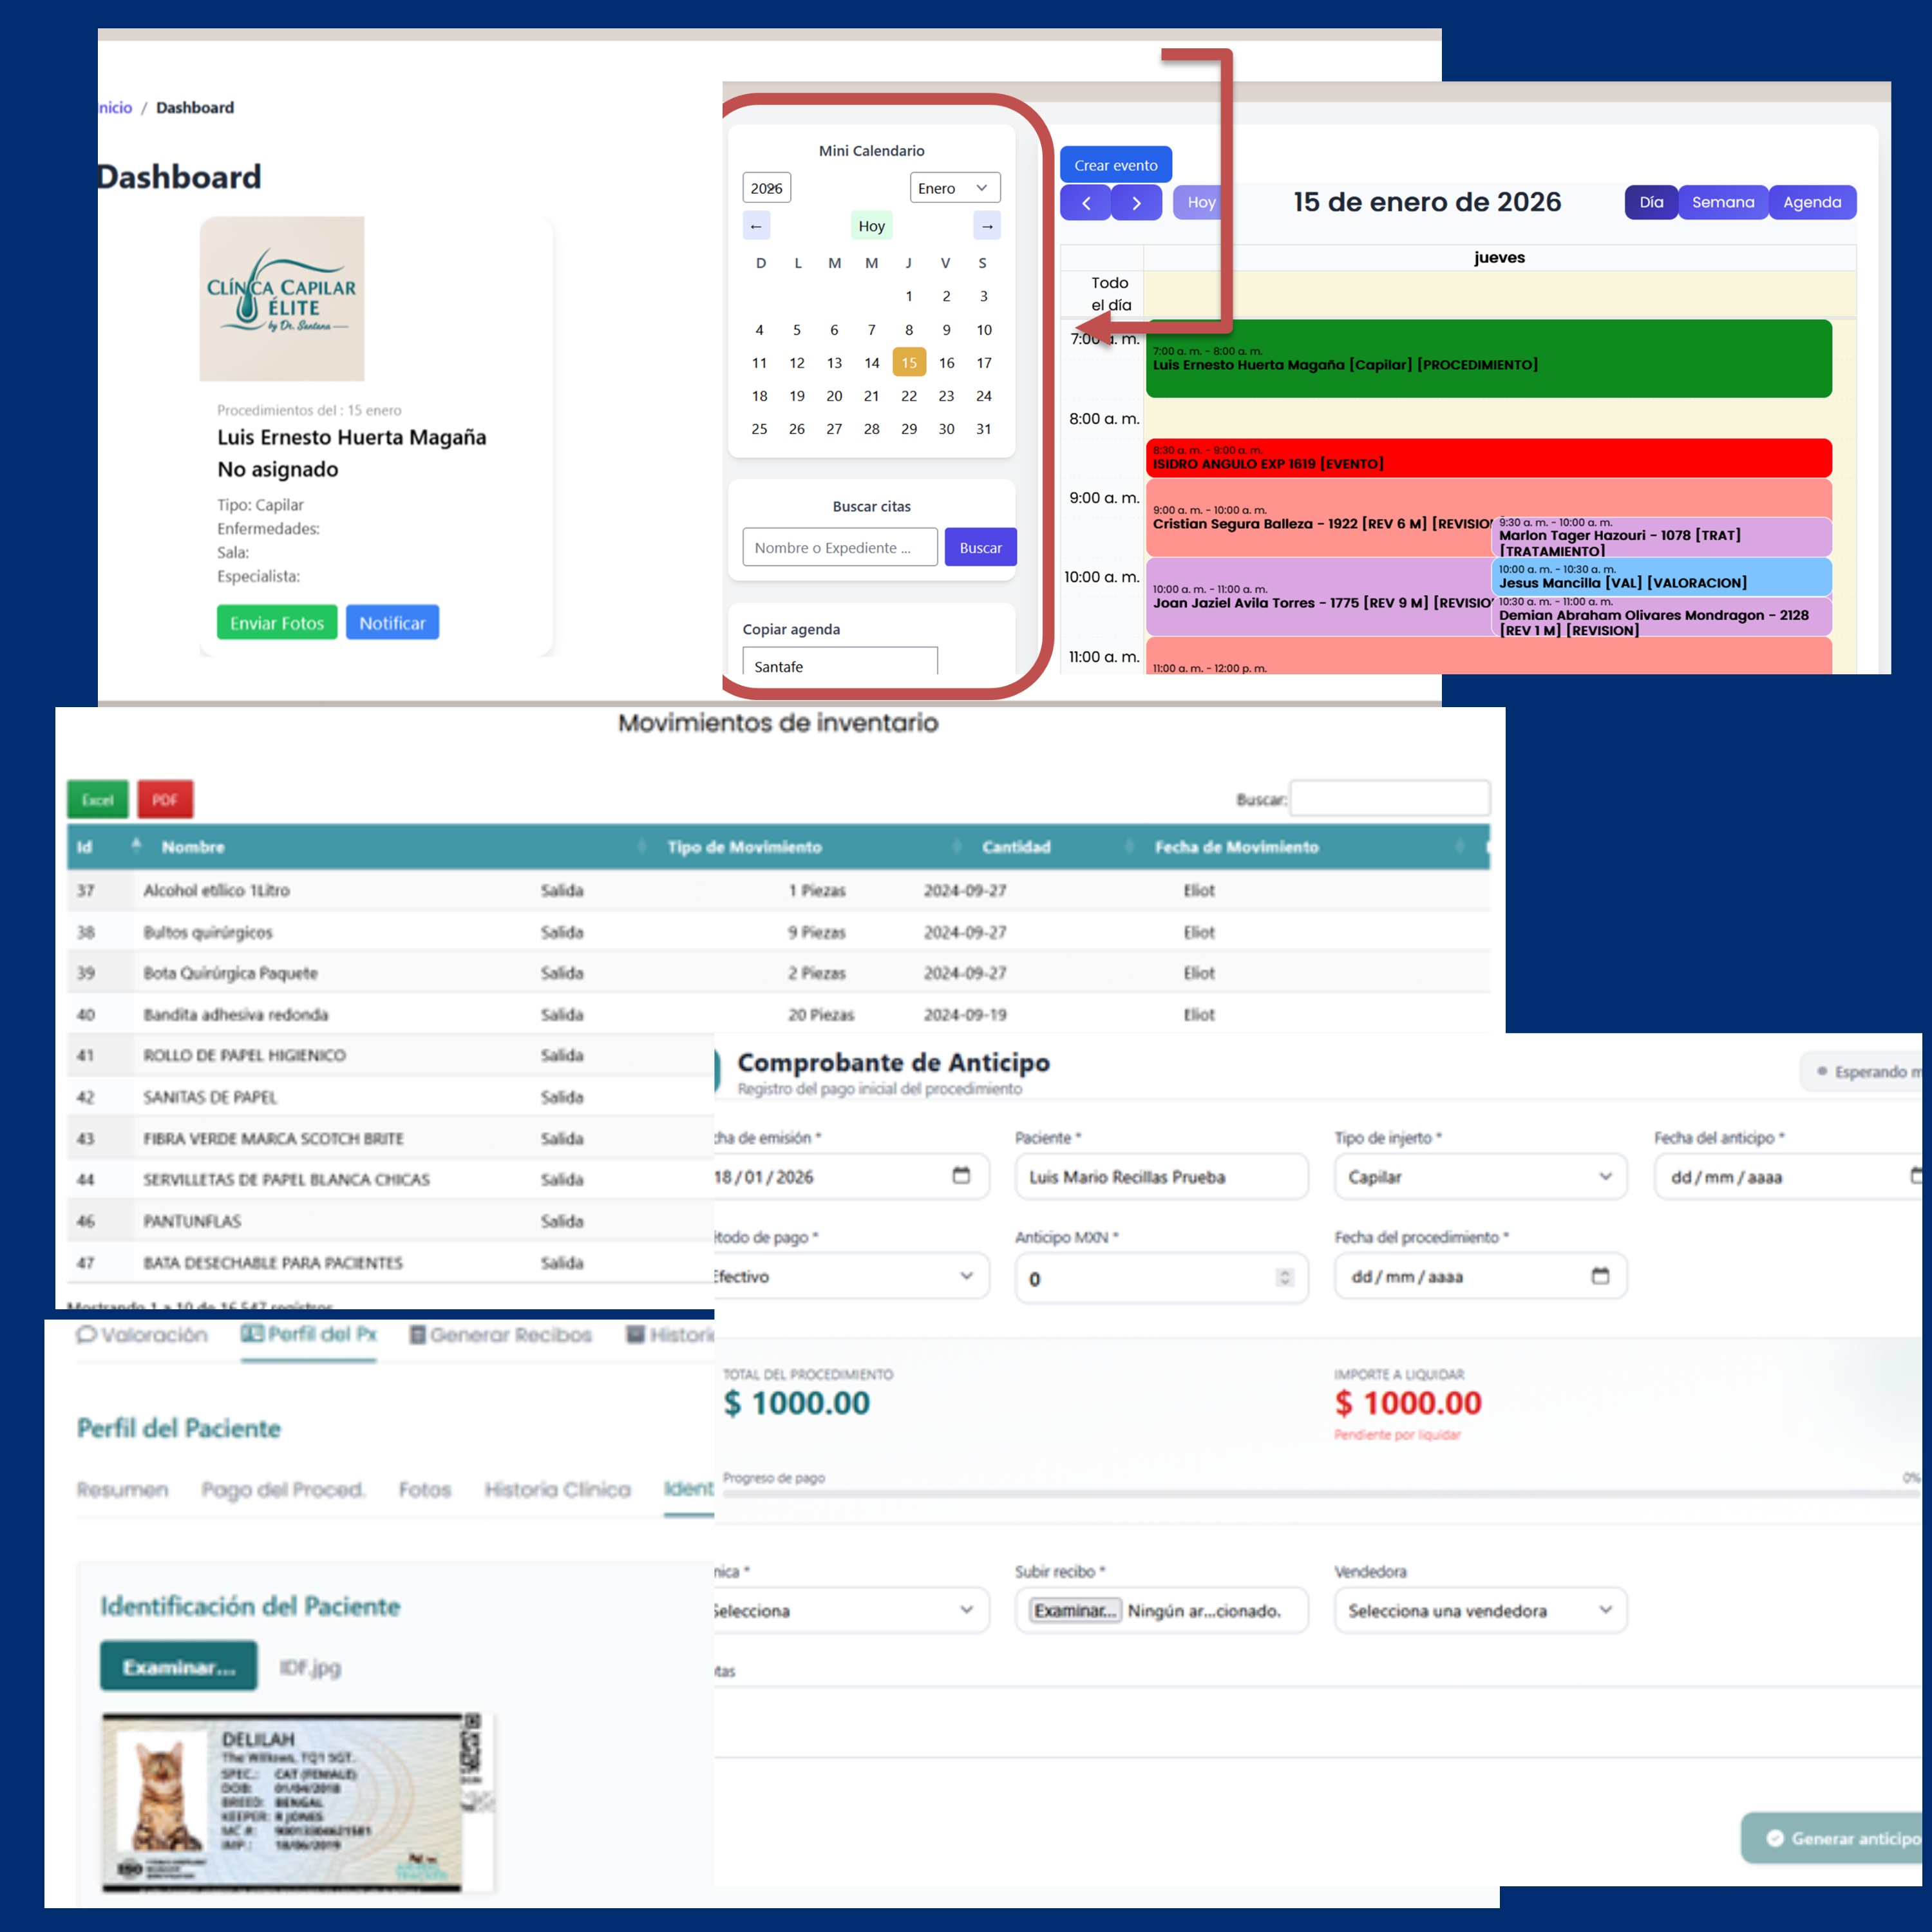
Task: Adjust the Anticipo MXN stepper arrows
Action: click(1285, 1278)
